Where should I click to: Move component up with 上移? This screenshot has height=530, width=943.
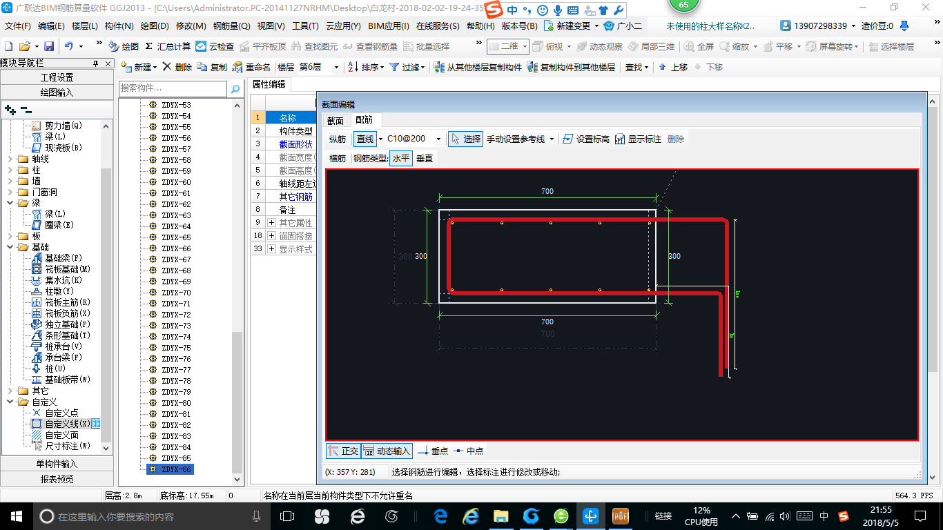(673, 67)
